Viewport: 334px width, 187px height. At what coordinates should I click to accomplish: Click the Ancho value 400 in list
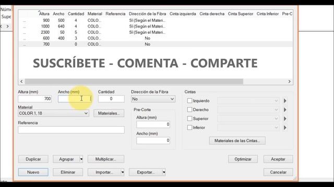[x=61, y=38]
